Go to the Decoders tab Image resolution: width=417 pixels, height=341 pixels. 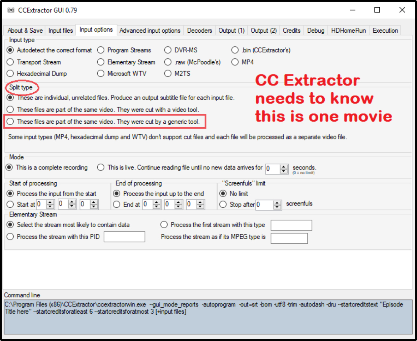click(199, 30)
